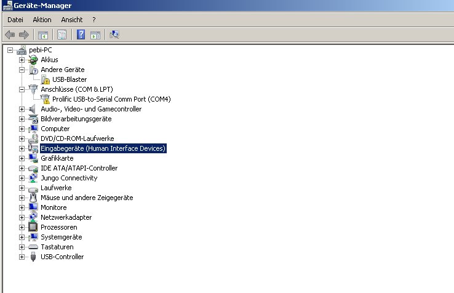Screen dimensions: 454x293
Task: Select the USB-Blaster device entry
Action: click(x=70, y=79)
